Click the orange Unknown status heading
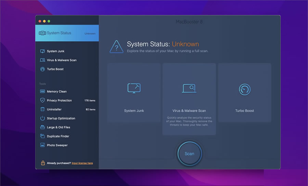308x186 pixels. [185, 44]
